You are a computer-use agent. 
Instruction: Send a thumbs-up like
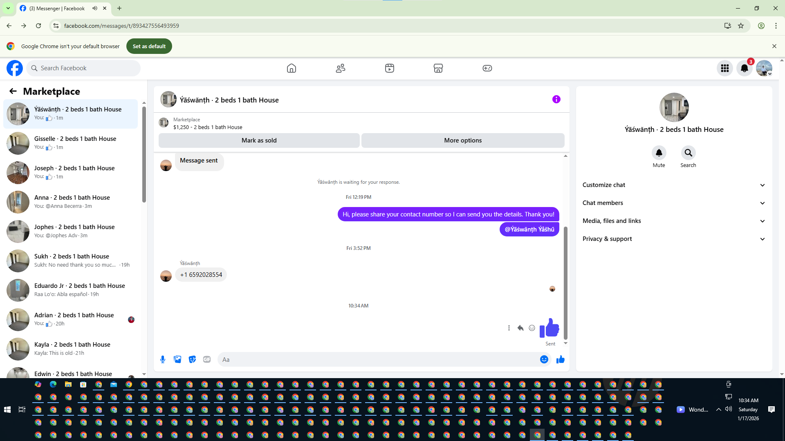560,359
